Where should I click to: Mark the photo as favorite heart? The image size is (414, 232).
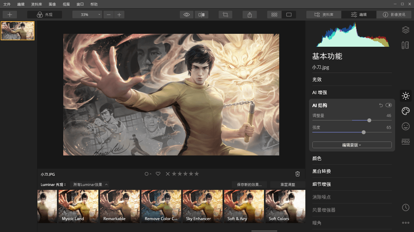(x=158, y=174)
